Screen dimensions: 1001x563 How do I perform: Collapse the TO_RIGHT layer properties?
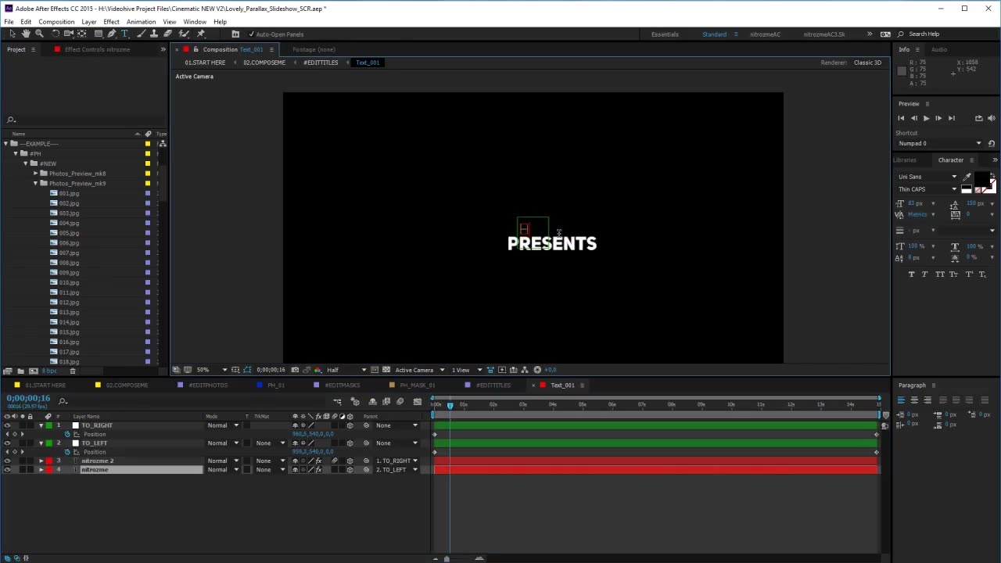click(41, 425)
